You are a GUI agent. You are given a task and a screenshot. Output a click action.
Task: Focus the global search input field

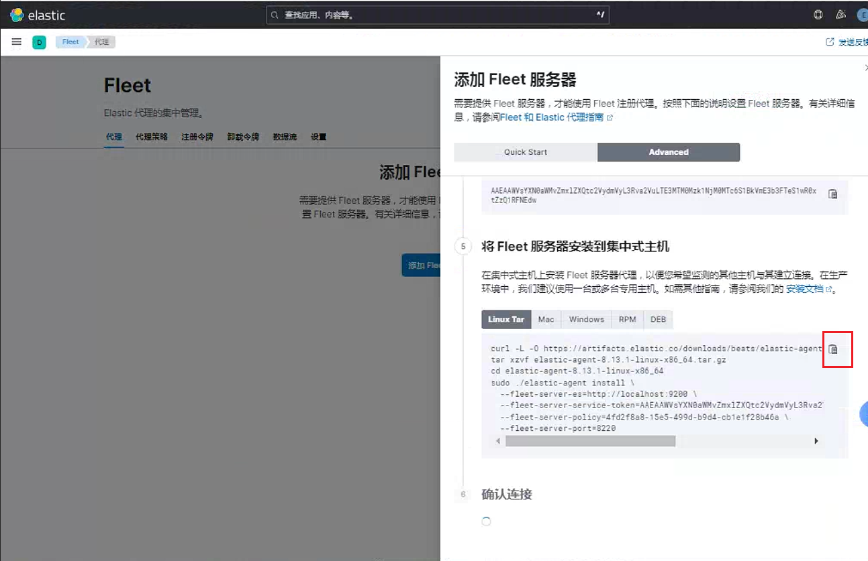(x=437, y=15)
